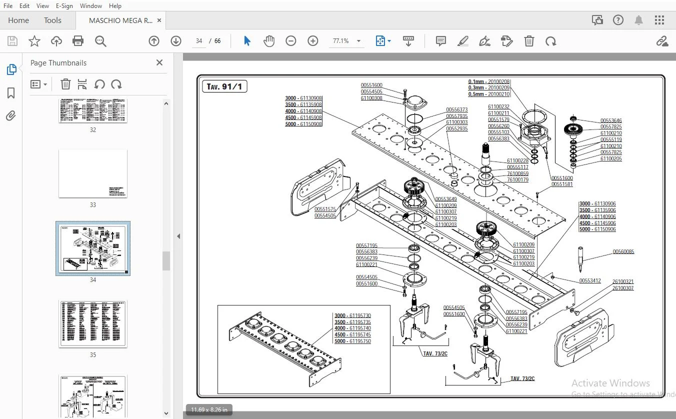Open the thumbnail options dropdown

(38, 84)
